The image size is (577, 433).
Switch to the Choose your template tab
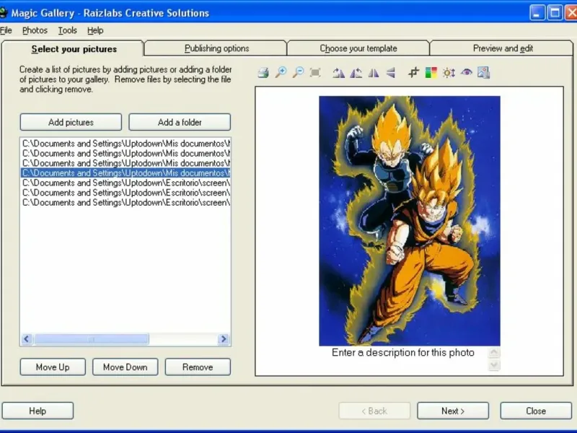click(358, 48)
